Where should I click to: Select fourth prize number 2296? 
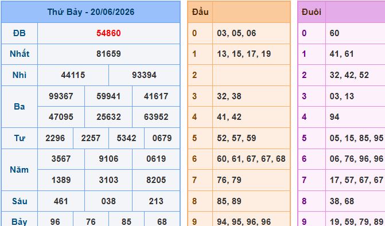(55, 138)
